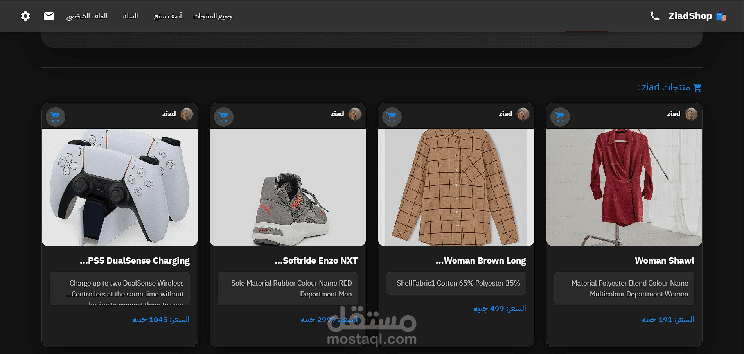Open Softride Enzo NXT product title
The width and height of the screenshot is (744, 354).
point(316,261)
